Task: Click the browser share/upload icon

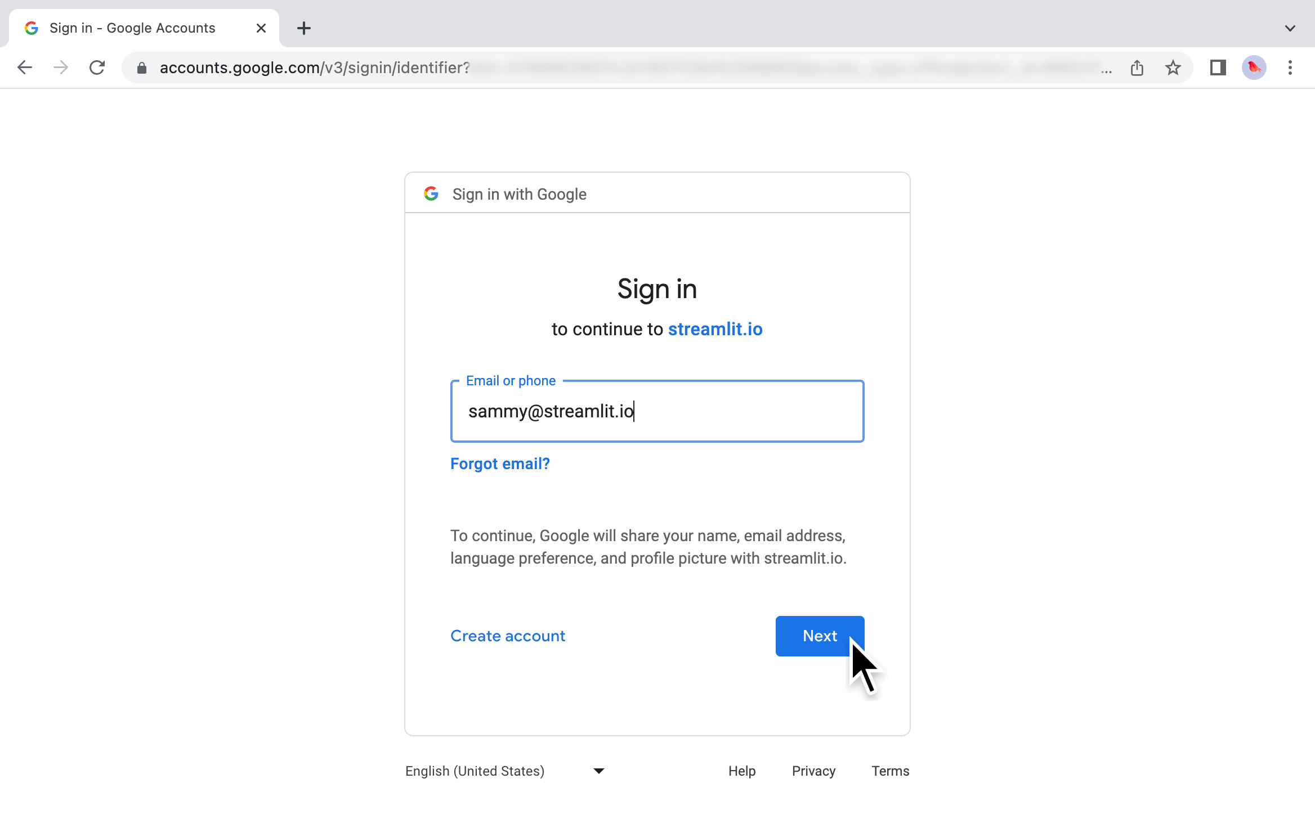Action: [x=1137, y=68]
